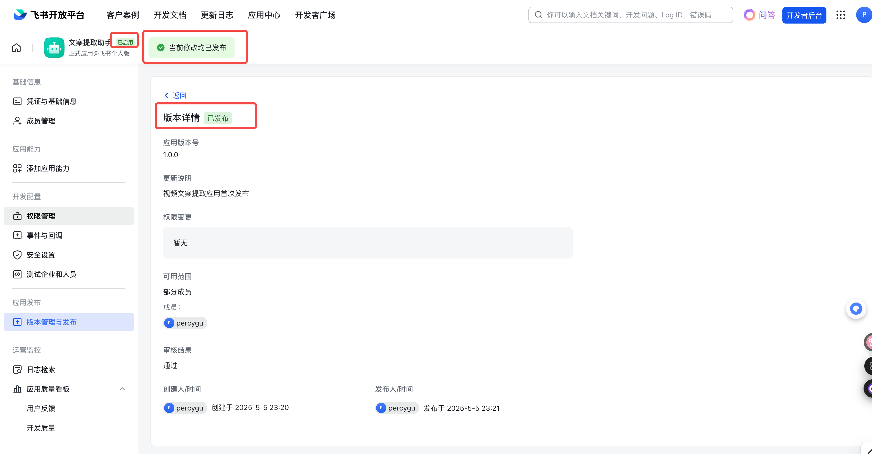Click the Feishu Open Platform logo
The width and height of the screenshot is (872, 454).
[49, 15]
